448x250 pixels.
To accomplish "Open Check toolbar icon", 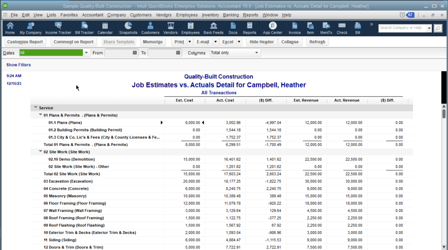I will (x=342, y=28).
